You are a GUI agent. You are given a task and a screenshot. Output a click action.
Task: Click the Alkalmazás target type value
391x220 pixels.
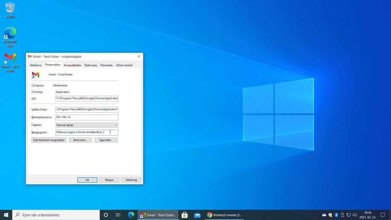pyautogui.click(x=60, y=85)
